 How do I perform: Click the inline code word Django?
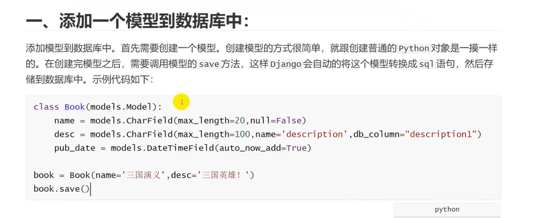click(286, 64)
